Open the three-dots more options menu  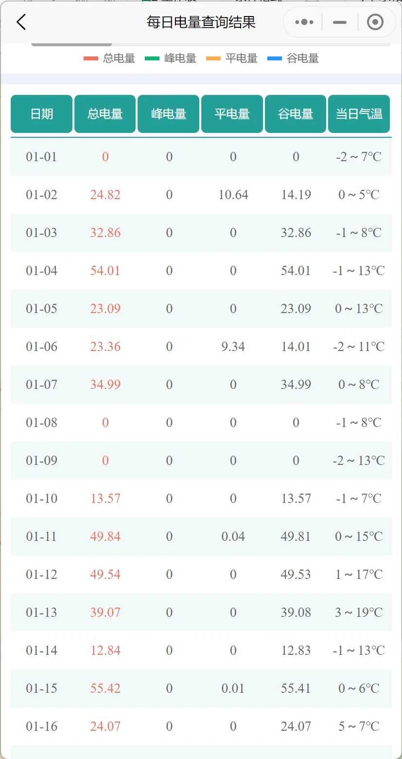click(x=304, y=22)
